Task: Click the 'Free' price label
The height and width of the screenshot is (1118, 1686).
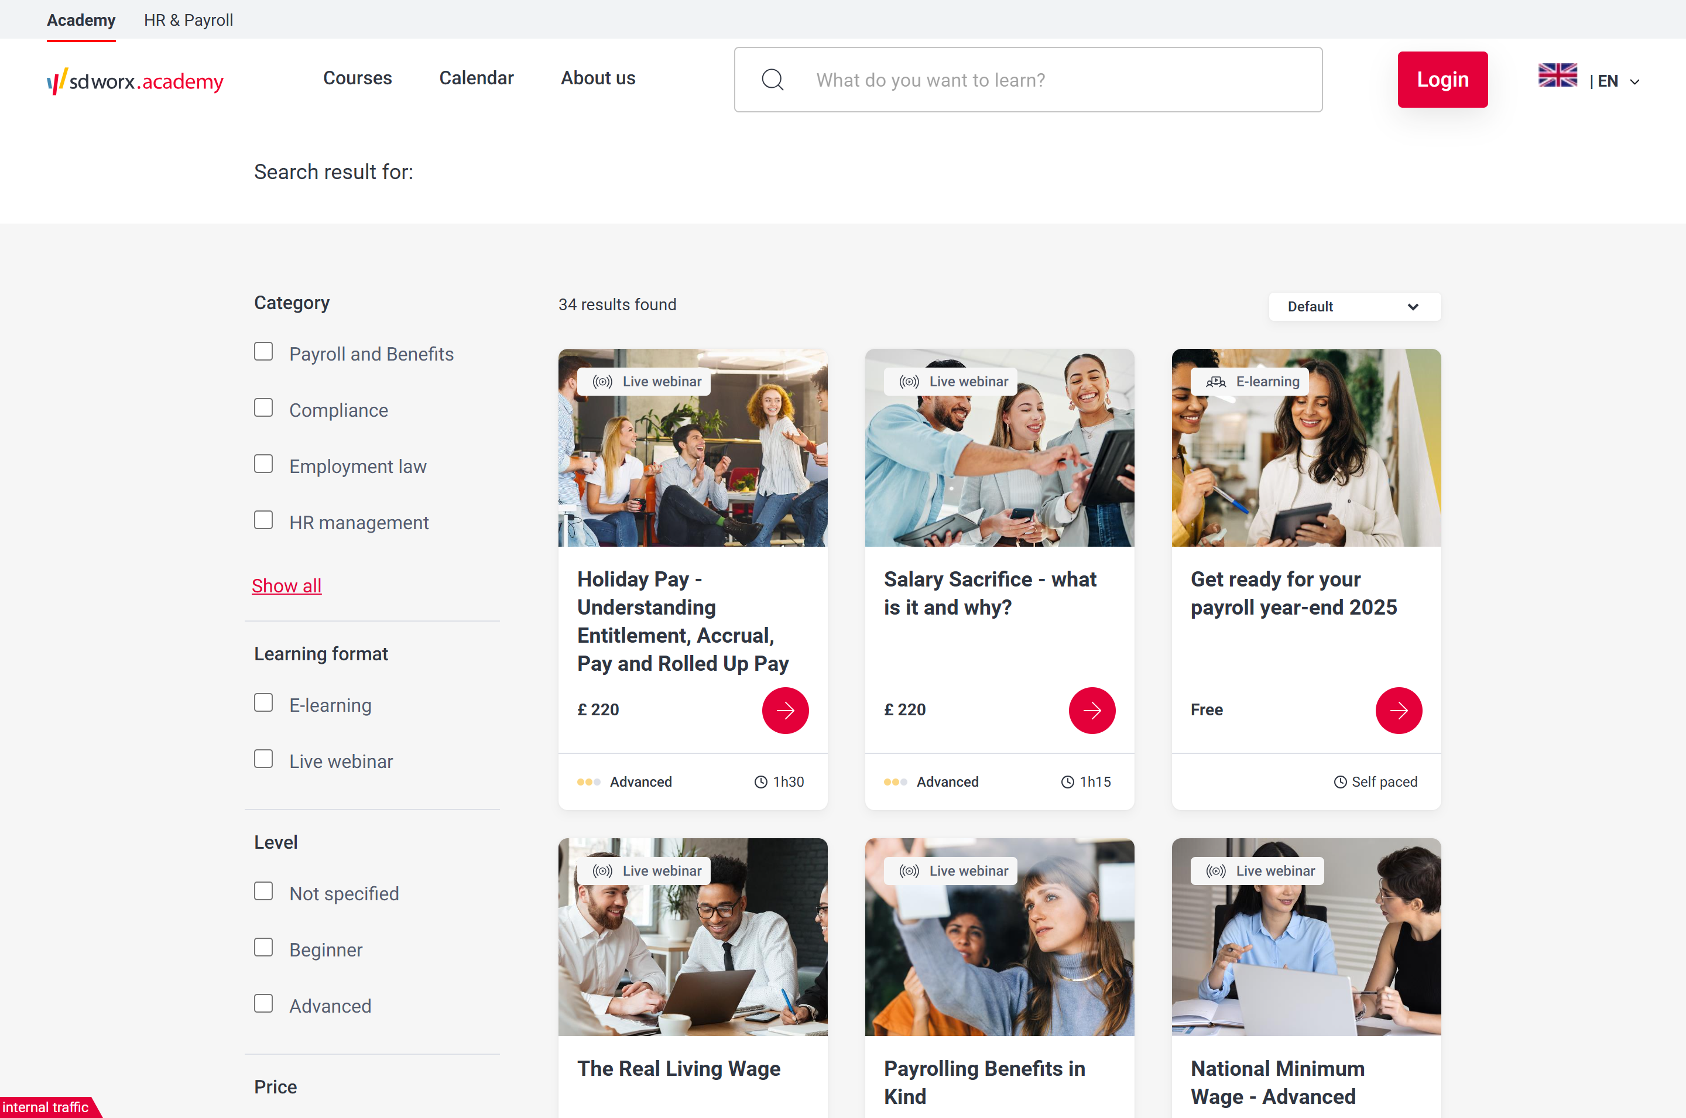Action: (1206, 710)
